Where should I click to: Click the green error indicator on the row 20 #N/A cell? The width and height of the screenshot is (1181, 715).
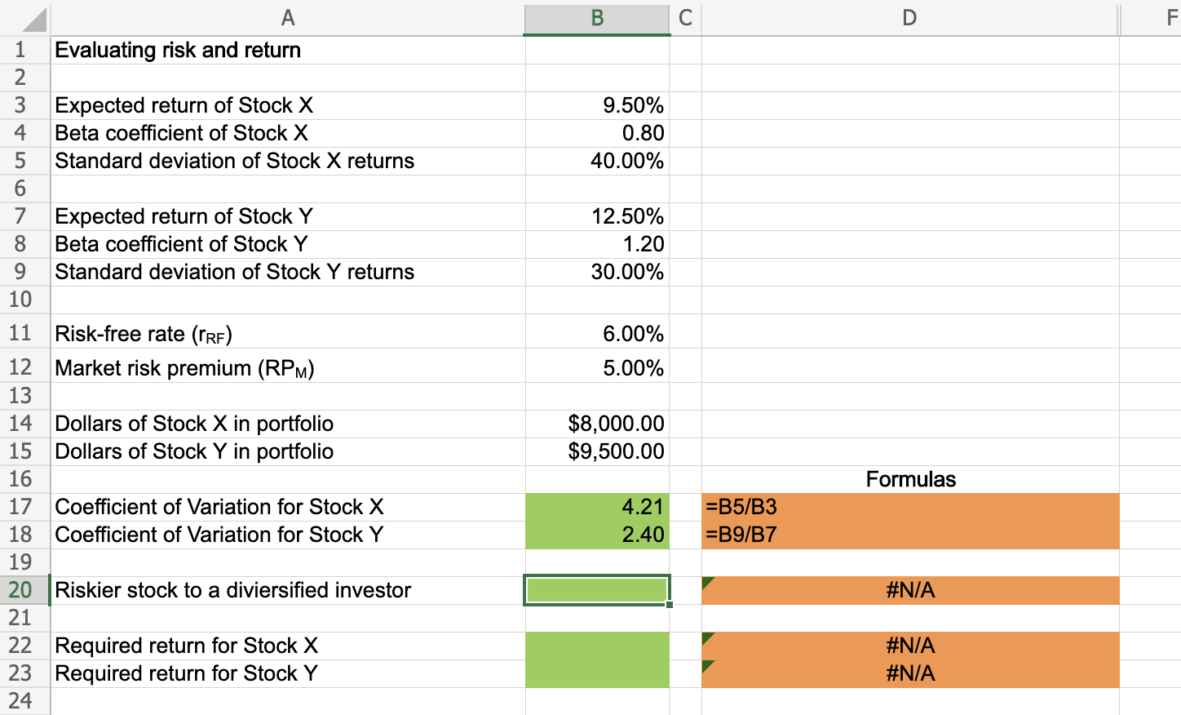(x=706, y=582)
